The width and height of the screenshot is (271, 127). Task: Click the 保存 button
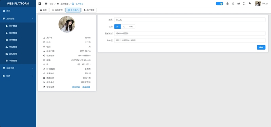261,47
